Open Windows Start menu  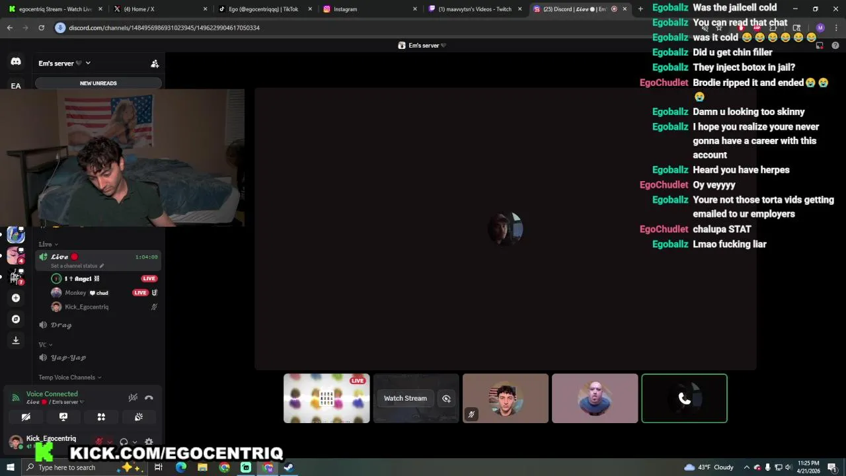11,467
